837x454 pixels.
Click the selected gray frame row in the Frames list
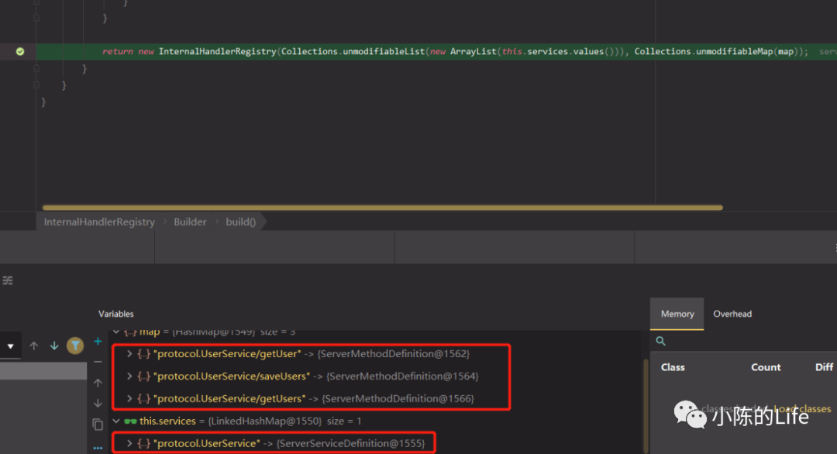pyautogui.click(x=43, y=371)
